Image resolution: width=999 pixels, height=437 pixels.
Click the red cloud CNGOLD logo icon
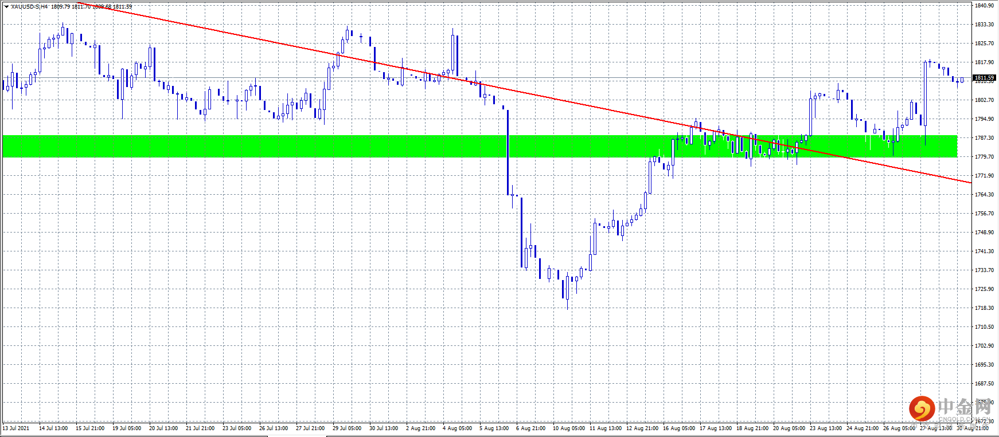pos(922,408)
